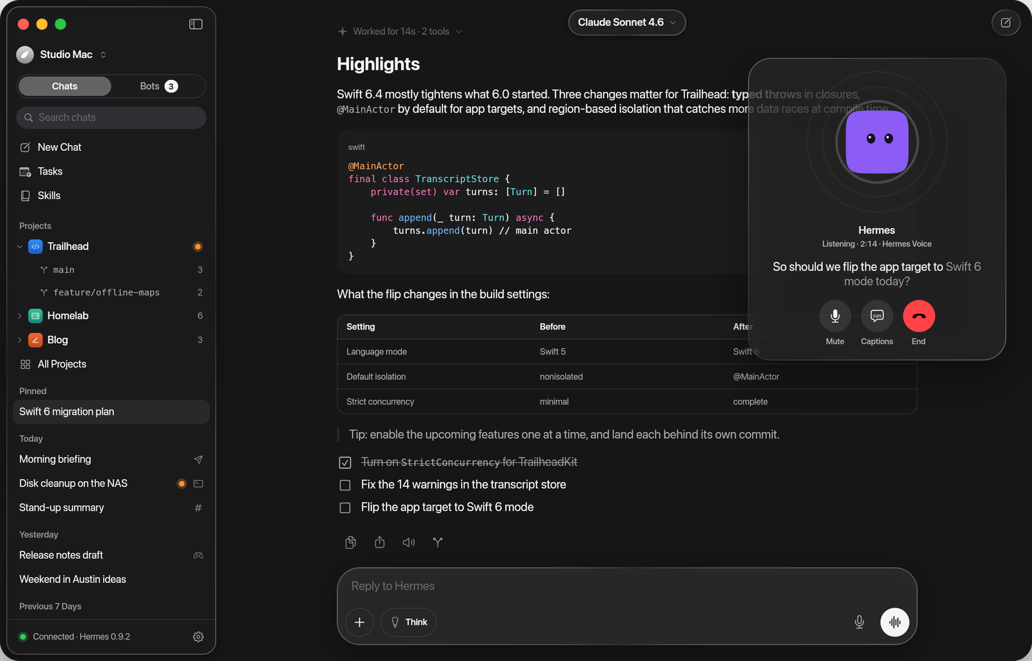This screenshot has width=1032, height=661.
Task: Open the Studio Mac workspace switcher
Action: pos(61,55)
